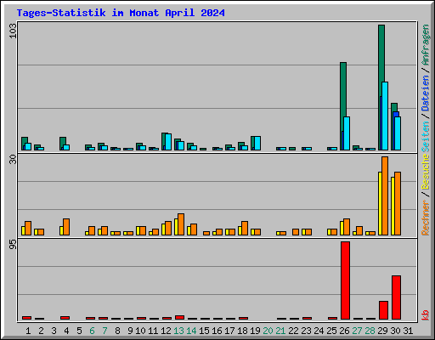Select day 24 on the x-axis
This screenshot has height=340, width=435.
[319, 331]
